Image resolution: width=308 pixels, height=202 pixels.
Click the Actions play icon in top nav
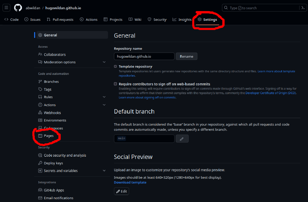click(82, 19)
